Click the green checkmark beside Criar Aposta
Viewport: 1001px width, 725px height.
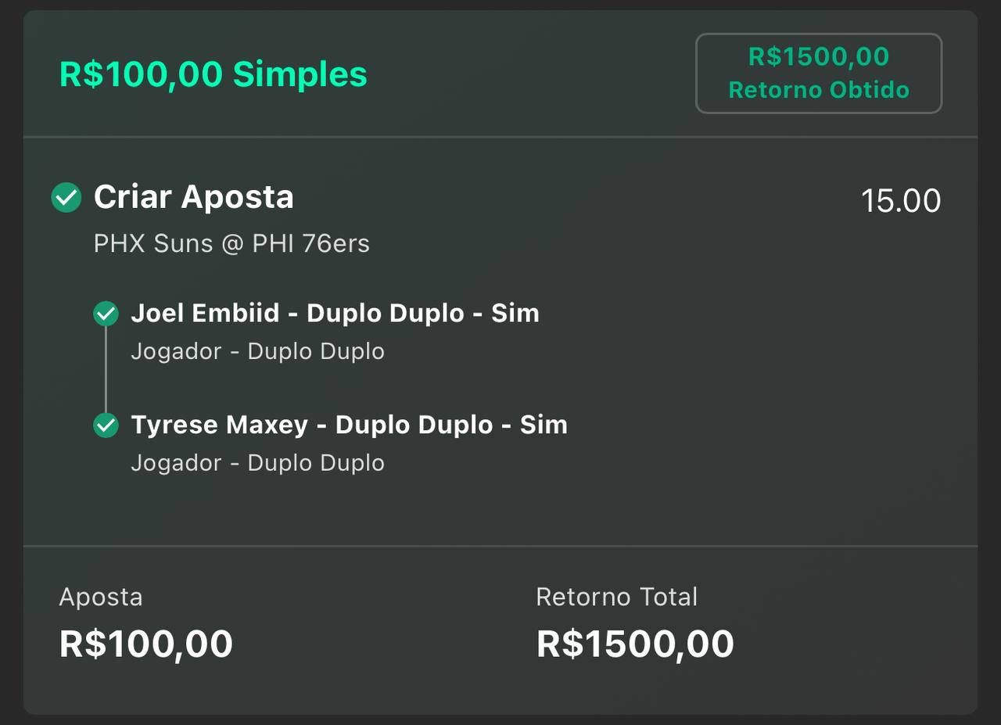pos(66,197)
